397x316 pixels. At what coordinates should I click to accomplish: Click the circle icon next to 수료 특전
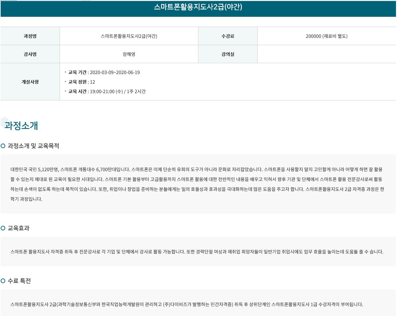(x=3, y=281)
